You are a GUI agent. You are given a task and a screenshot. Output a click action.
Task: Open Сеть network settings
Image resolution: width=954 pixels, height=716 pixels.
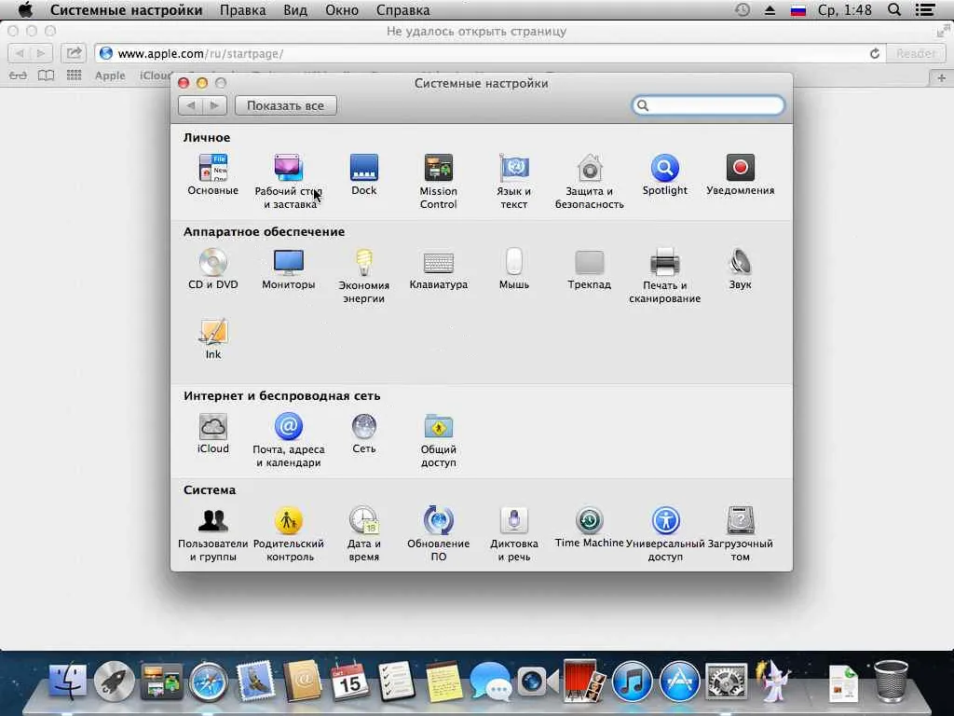point(364,434)
